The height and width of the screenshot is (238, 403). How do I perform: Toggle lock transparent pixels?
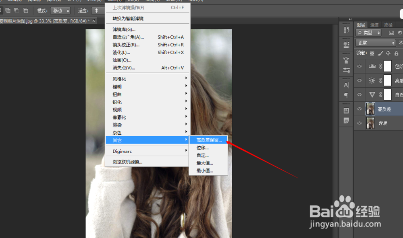[x=372, y=53]
